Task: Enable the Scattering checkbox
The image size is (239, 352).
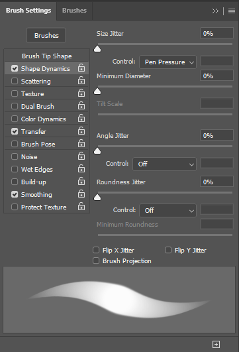Action: pos(15,81)
